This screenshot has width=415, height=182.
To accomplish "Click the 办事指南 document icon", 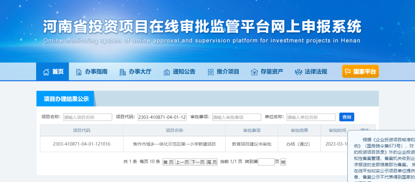I will (x=79, y=72).
